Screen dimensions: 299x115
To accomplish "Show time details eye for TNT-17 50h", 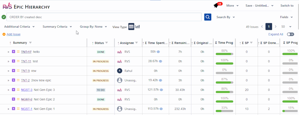I will click(x=158, y=52).
